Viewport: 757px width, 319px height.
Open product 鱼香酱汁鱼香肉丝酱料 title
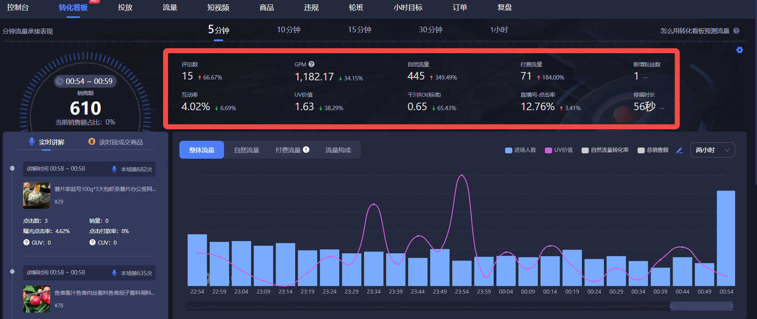[x=105, y=293]
